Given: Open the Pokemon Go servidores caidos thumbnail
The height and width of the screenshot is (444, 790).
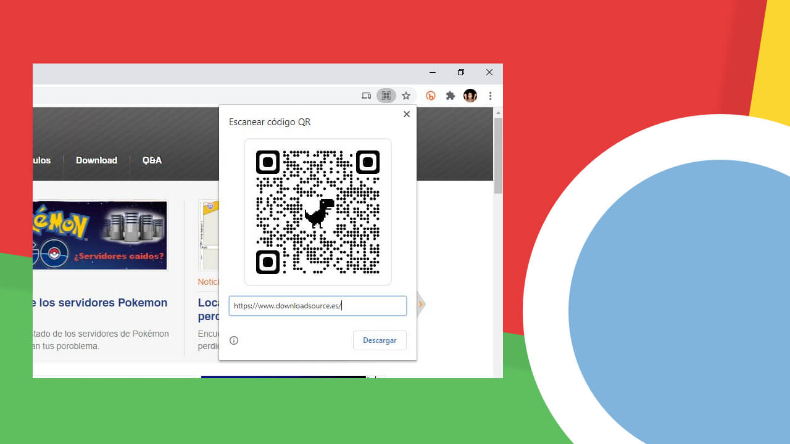Looking at the screenshot, I should pos(101,236).
